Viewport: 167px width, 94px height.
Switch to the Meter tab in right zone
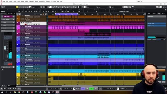tap(164, 14)
